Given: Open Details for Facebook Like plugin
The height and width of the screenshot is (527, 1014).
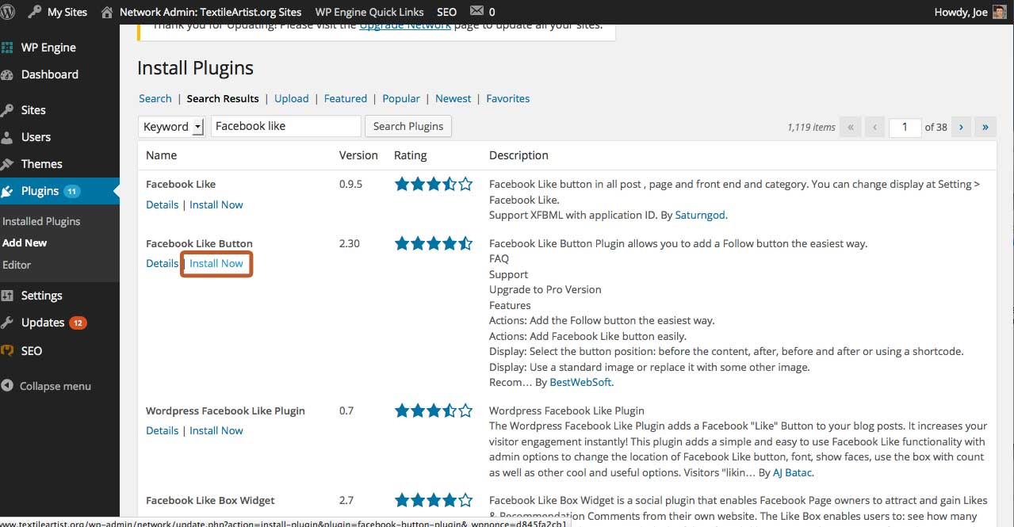Looking at the screenshot, I should [x=162, y=204].
